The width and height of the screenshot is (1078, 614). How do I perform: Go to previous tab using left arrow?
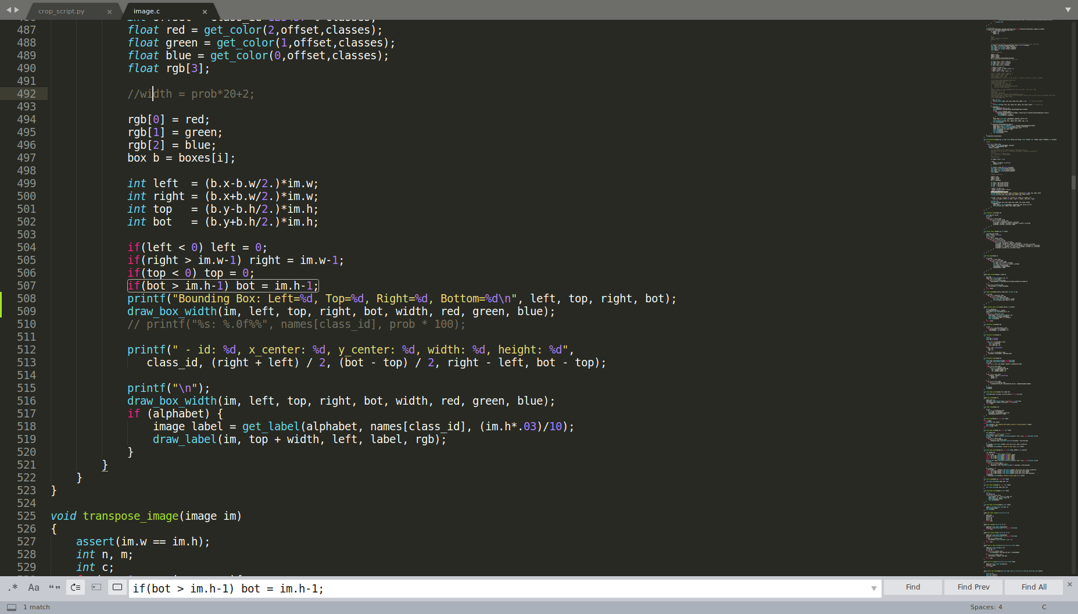[x=9, y=10]
